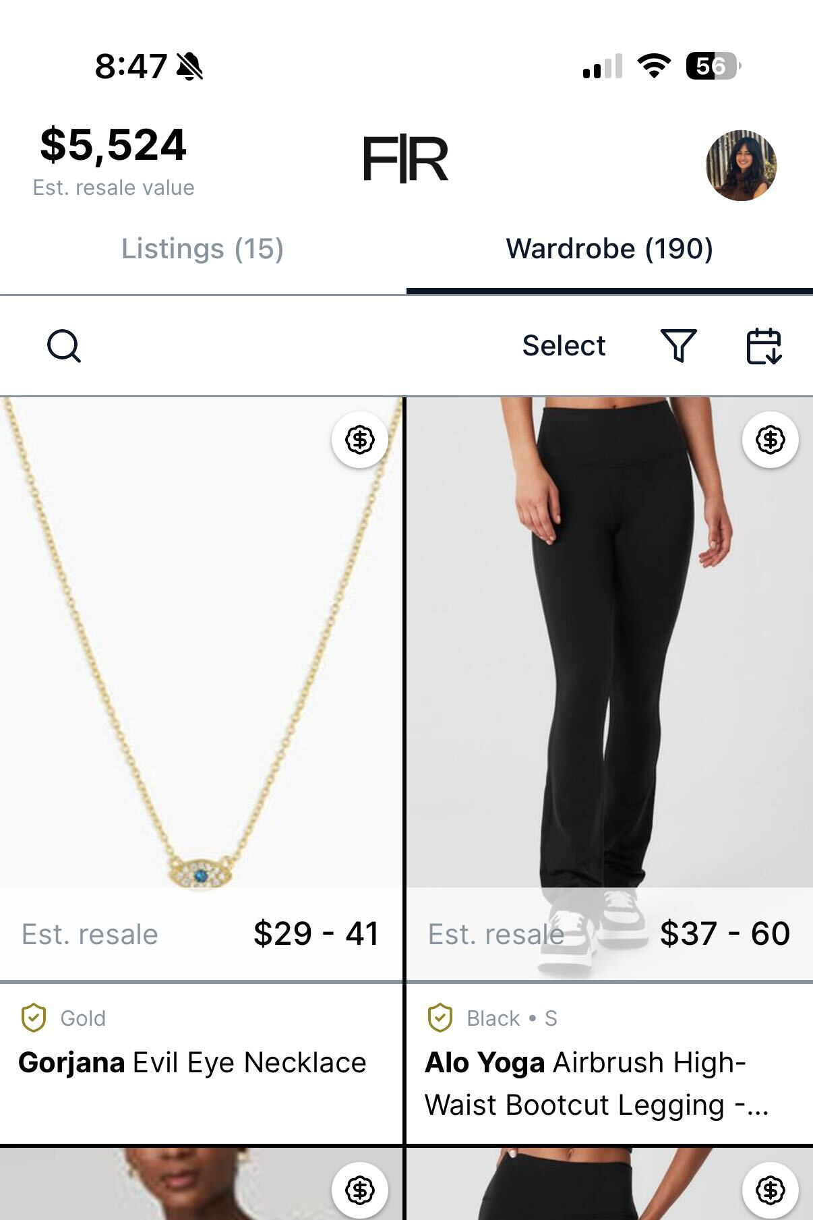Tap verified shield icon beside Gold

click(x=34, y=1018)
